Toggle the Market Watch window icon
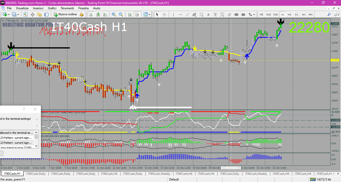 (25, 14)
